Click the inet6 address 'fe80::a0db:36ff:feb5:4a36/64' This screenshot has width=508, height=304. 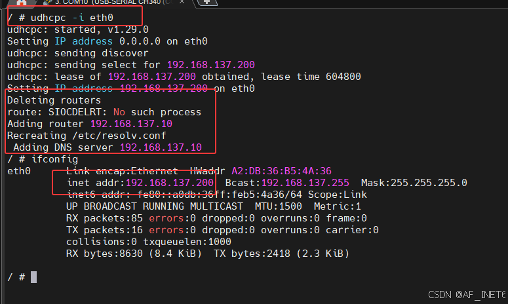[x=220, y=195]
